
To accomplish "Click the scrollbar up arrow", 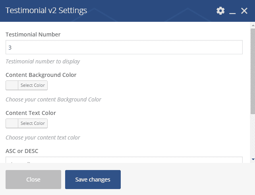I will (253, 25).
